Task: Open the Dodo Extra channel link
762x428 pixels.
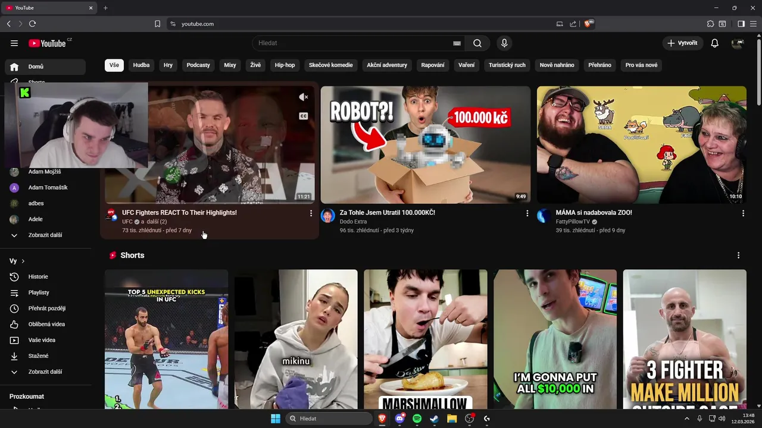Action: click(353, 222)
